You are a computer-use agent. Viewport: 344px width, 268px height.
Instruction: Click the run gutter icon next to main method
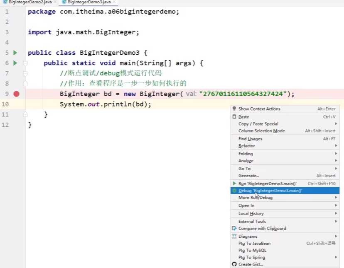(15, 63)
